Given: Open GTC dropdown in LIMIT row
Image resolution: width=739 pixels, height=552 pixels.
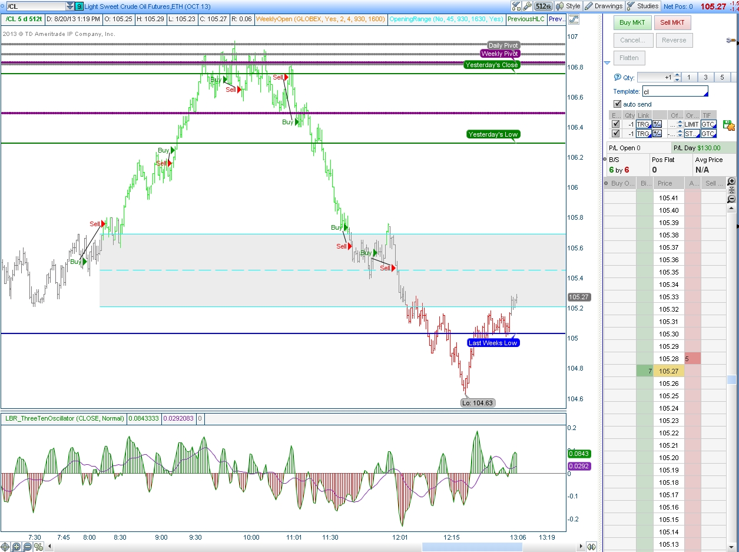Looking at the screenshot, I should (x=709, y=124).
